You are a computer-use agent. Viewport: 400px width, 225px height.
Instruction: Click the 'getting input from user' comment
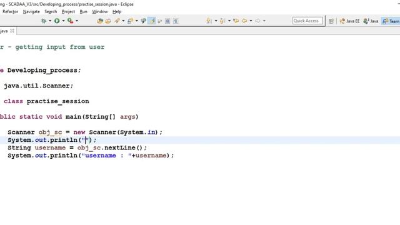tap(60, 47)
